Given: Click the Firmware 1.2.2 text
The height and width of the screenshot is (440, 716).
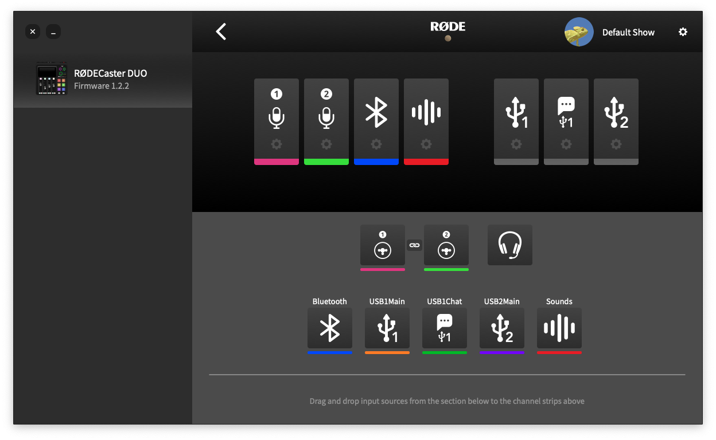Looking at the screenshot, I should pyautogui.click(x=102, y=87).
